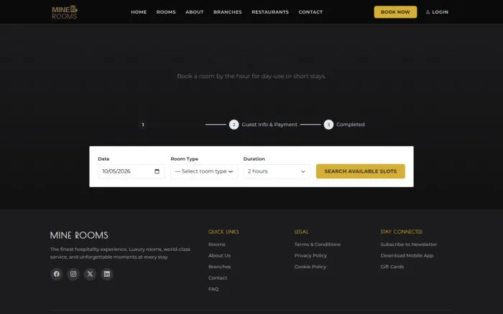Open the LinkedIn social icon

[x=107, y=274]
